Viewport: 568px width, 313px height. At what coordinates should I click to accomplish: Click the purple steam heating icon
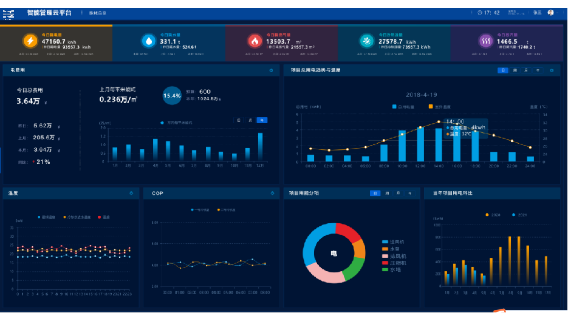[x=485, y=41]
